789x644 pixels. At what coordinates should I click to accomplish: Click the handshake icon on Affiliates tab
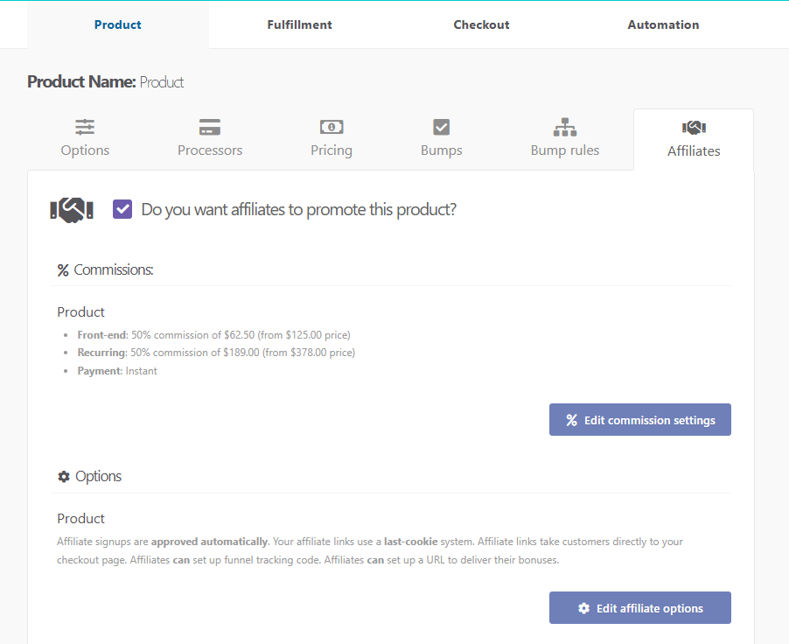(694, 128)
